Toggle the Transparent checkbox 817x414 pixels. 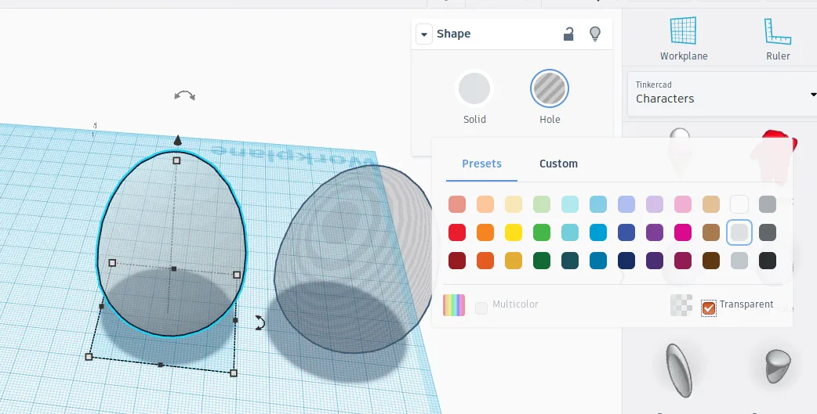point(709,308)
